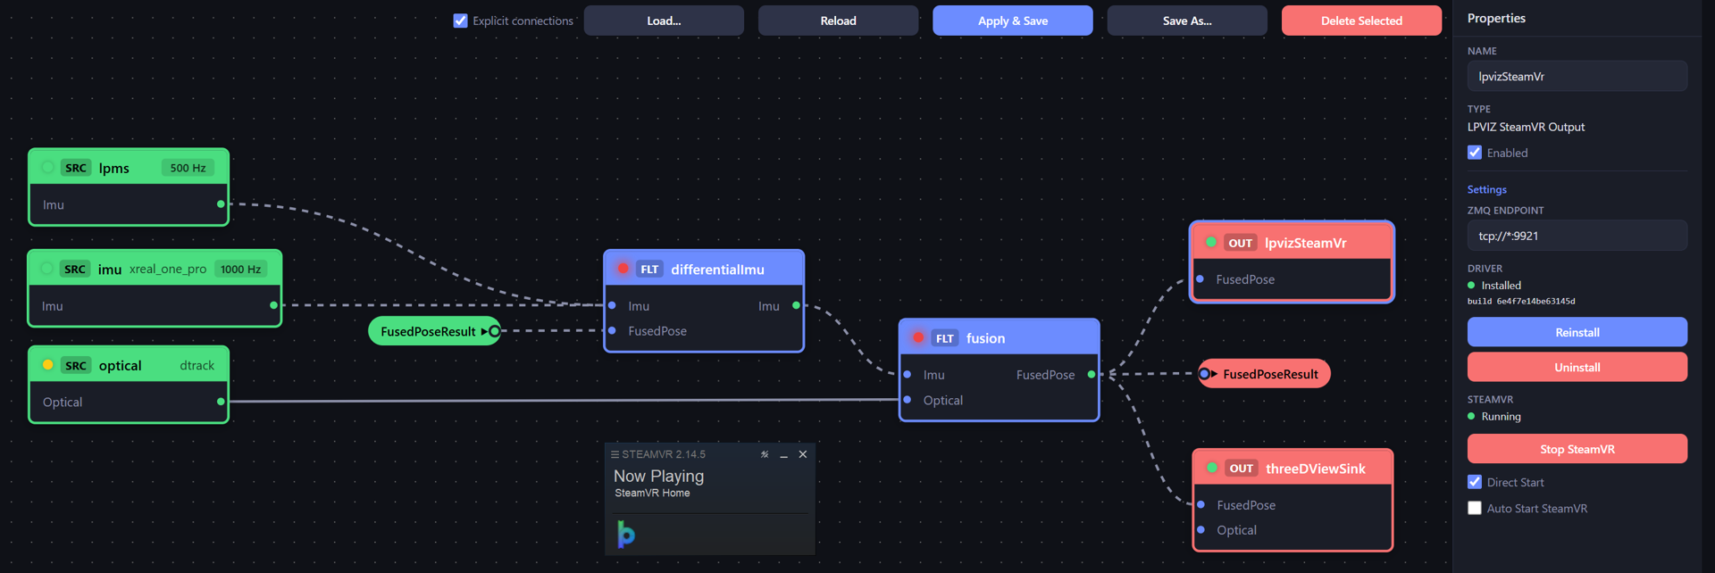Click the lpms Imu output port
Screen dimensions: 1715x573
click(x=221, y=204)
